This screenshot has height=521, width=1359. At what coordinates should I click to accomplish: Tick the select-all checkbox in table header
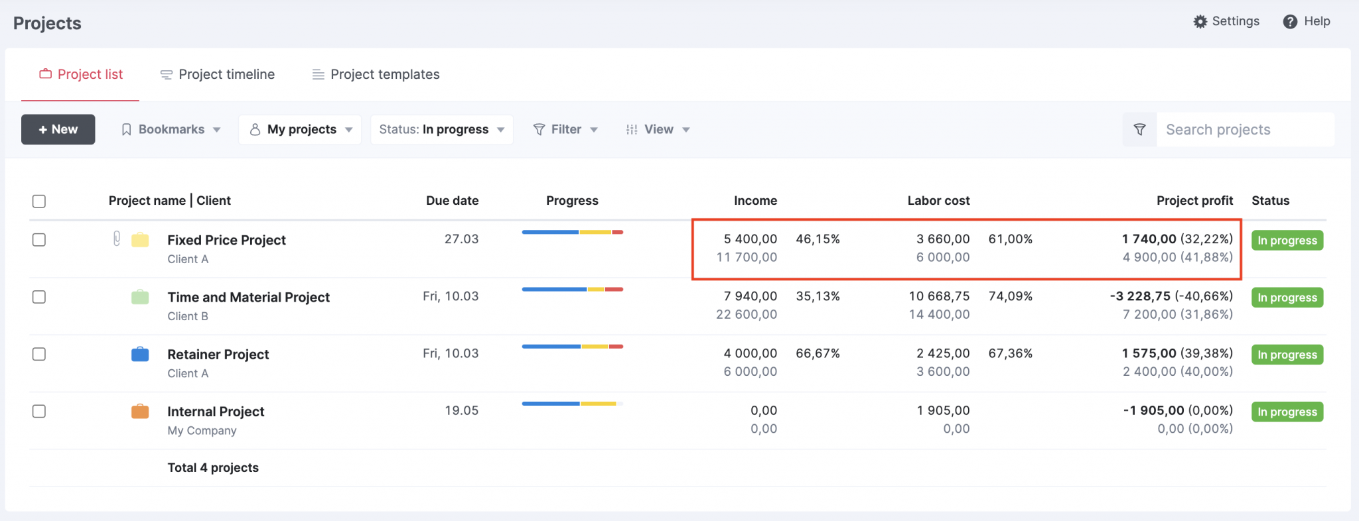click(x=39, y=201)
